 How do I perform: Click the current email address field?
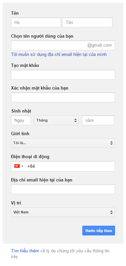(x=63, y=189)
